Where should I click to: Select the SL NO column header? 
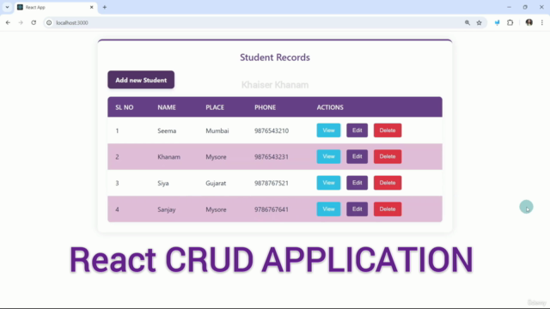(125, 107)
